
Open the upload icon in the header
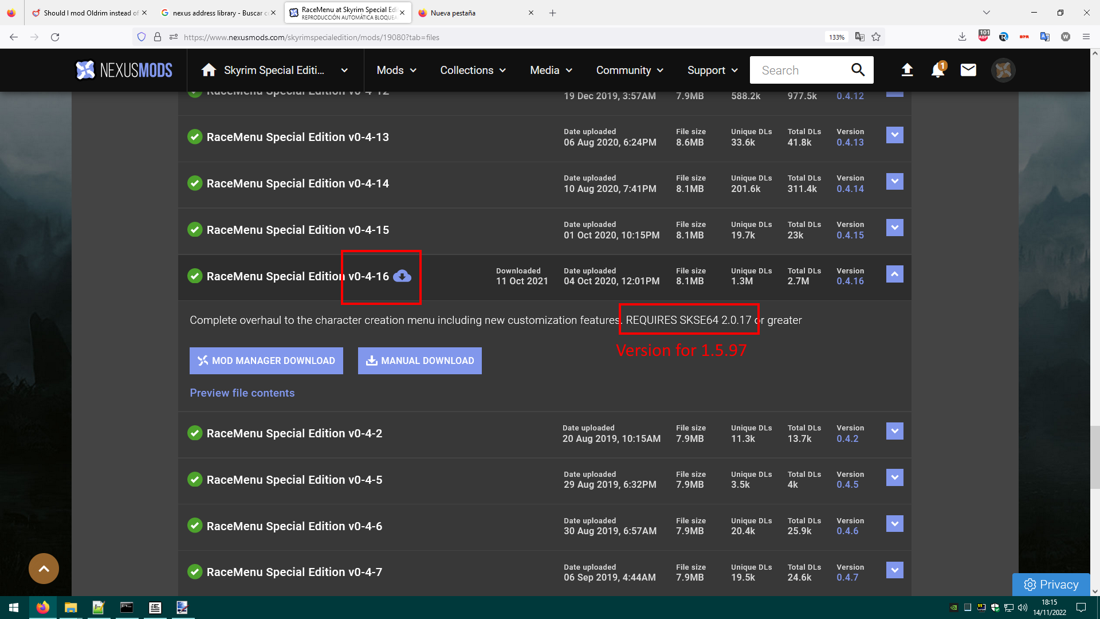pos(907,70)
